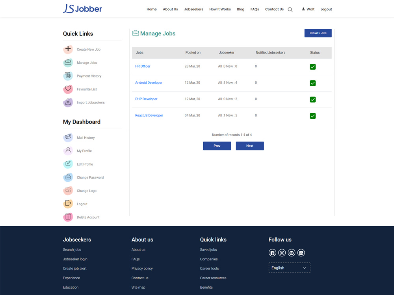Image resolution: width=394 pixels, height=295 pixels.
Task: Open the Facebook icon in footer
Action: coord(272,253)
